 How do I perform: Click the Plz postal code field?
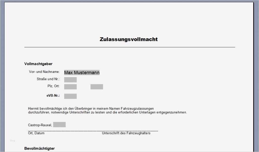[x=70, y=87]
